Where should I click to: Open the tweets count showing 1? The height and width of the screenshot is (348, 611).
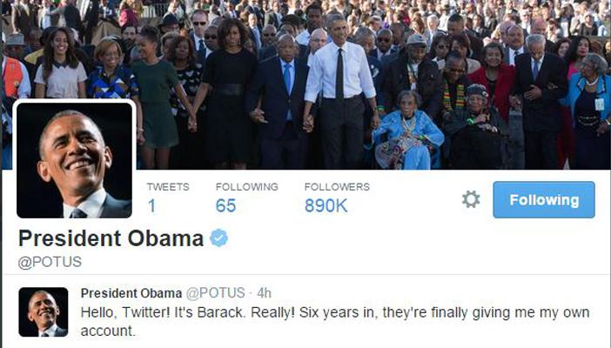[x=152, y=206]
